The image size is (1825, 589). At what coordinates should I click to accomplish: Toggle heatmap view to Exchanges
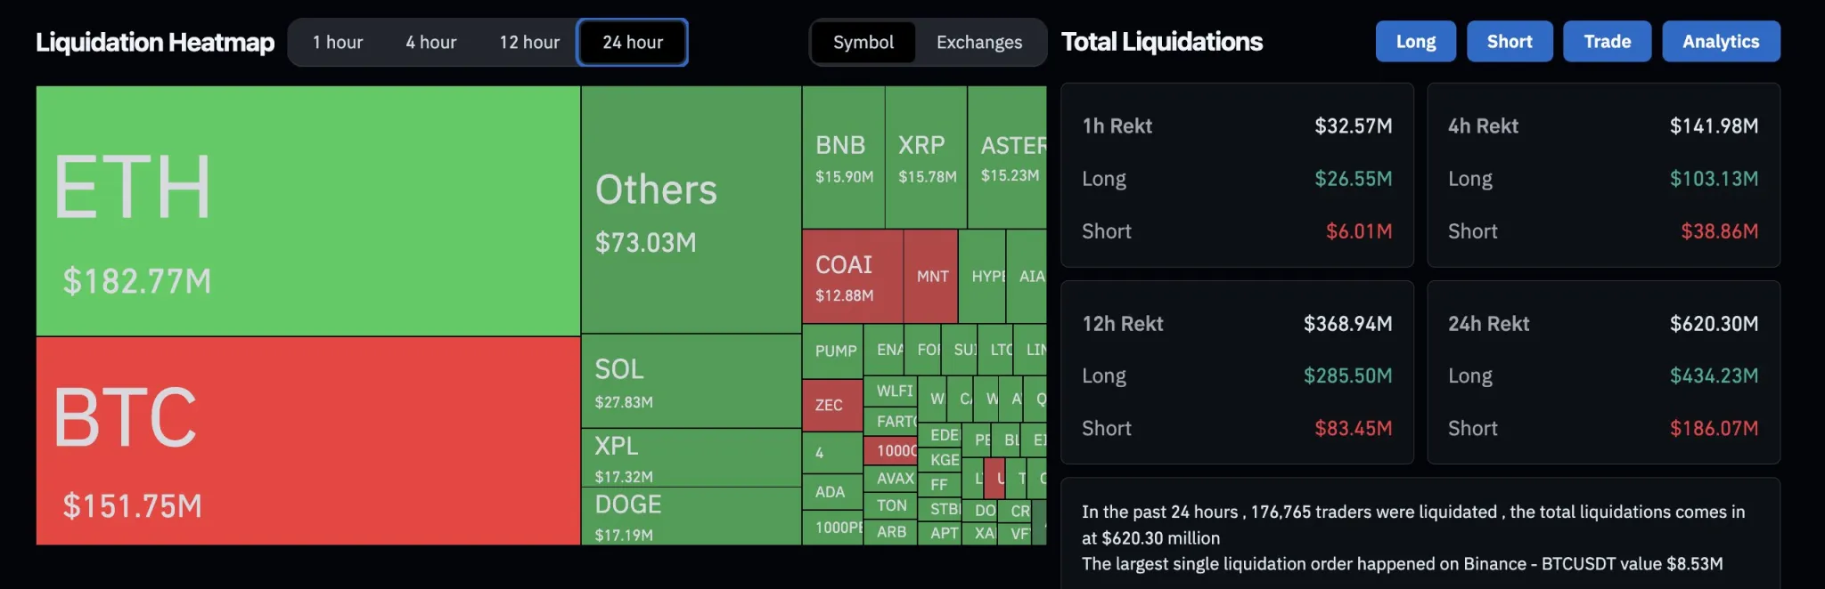coord(979,42)
